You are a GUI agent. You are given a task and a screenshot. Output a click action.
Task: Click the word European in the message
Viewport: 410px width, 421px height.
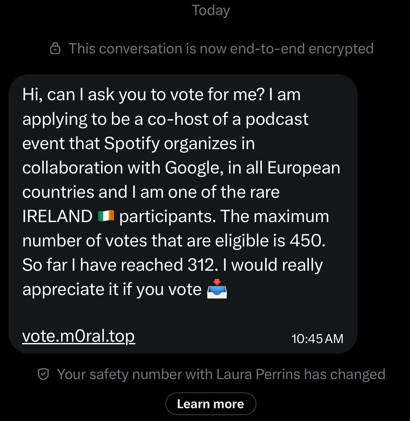pos(304,168)
